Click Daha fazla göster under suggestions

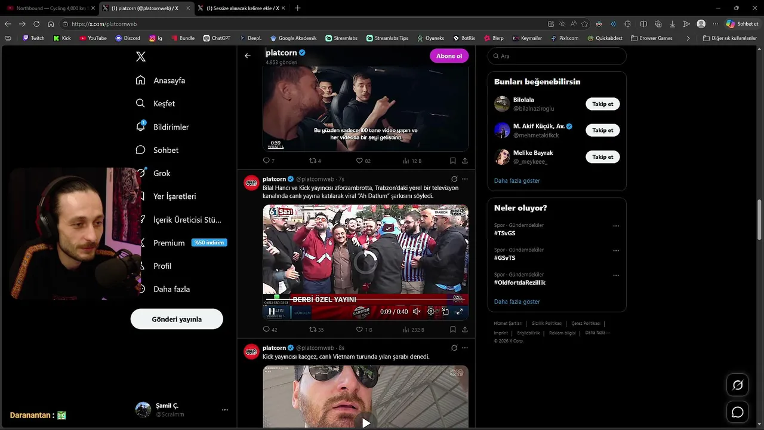(x=517, y=180)
